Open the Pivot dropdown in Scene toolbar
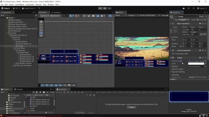This screenshot has width=209, height=117. (x=45, y=16)
